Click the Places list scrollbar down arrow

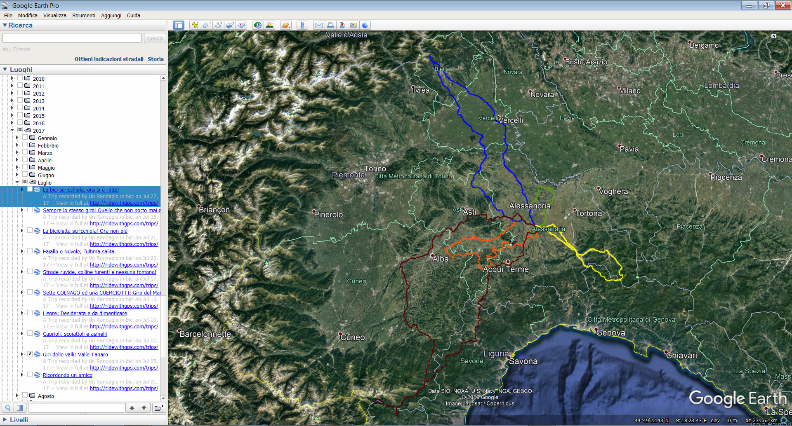coord(163,398)
